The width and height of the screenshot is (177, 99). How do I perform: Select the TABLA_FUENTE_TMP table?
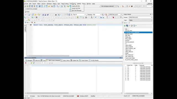click(130, 48)
